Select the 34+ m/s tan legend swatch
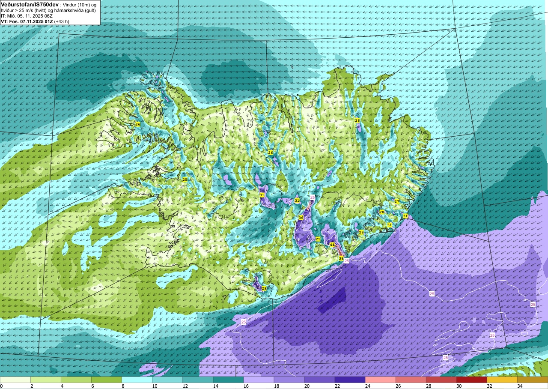The width and height of the screenshot is (548, 389). 532,380
